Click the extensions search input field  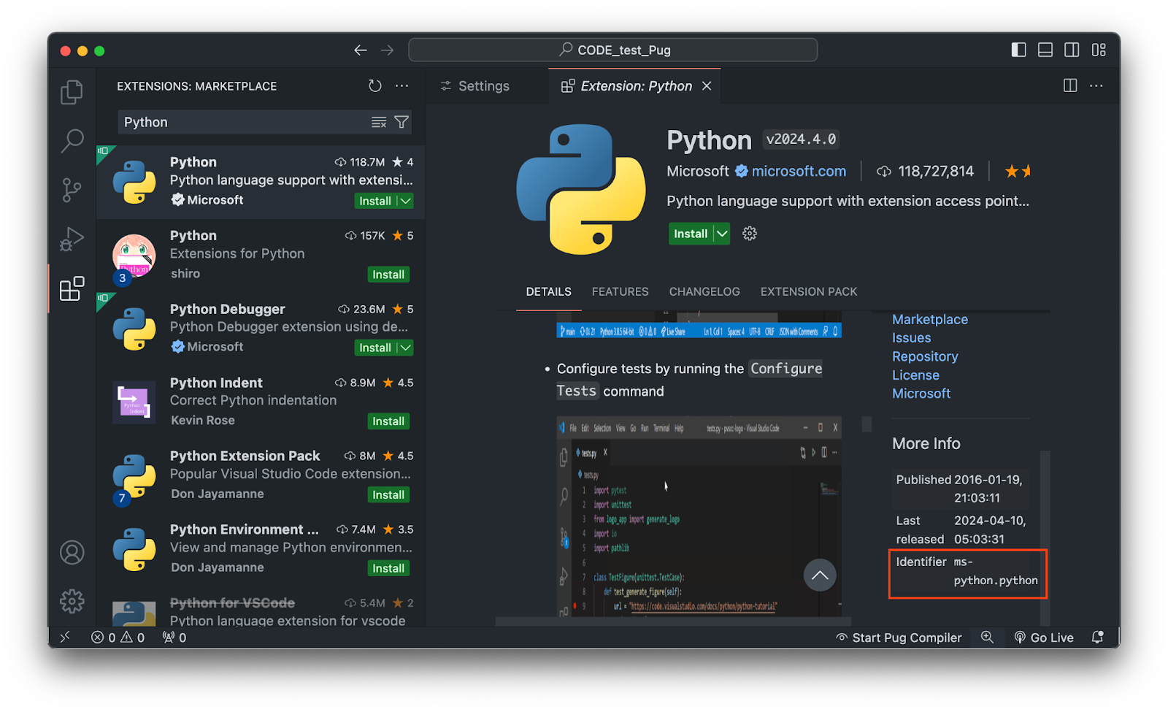click(x=241, y=122)
